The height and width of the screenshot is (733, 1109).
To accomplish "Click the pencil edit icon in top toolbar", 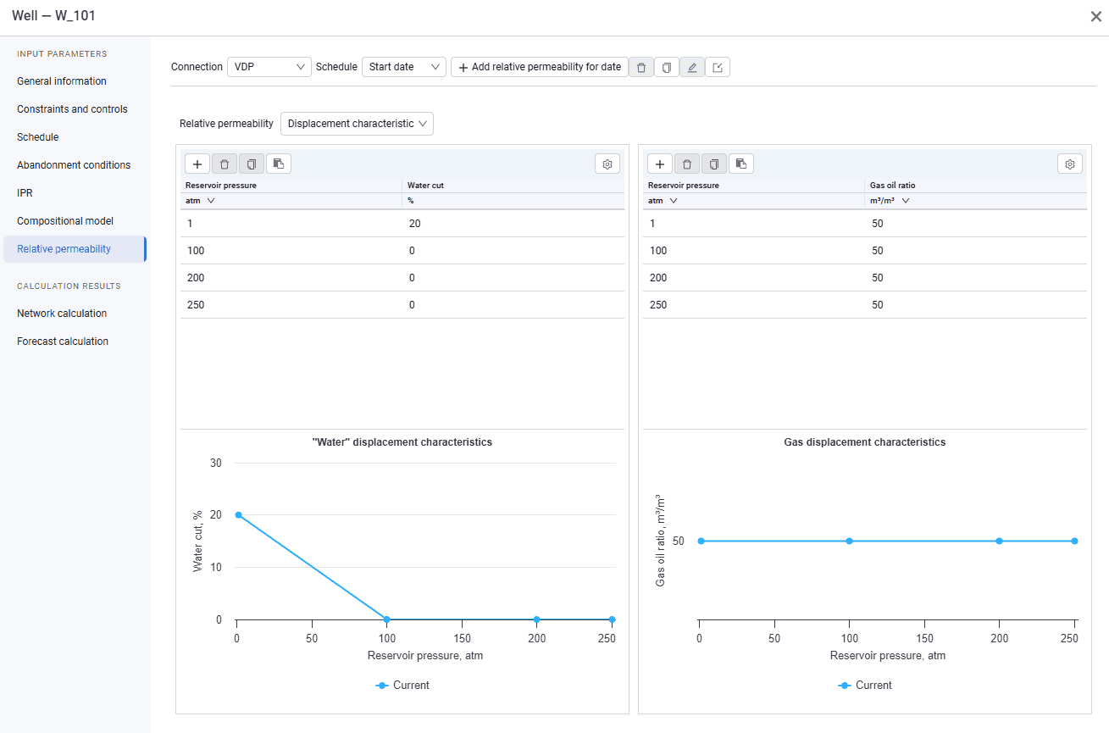I will click(x=692, y=67).
